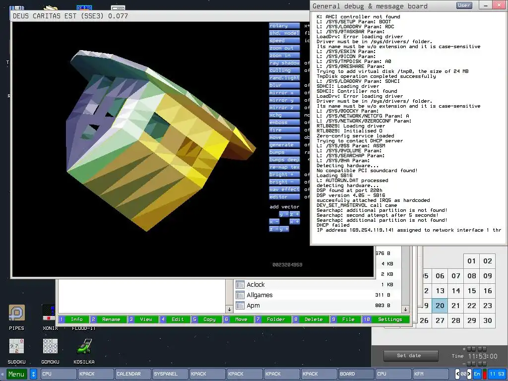508x381 pixels.
Task: Click the 4 Edit function button
Action: pos(174,319)
